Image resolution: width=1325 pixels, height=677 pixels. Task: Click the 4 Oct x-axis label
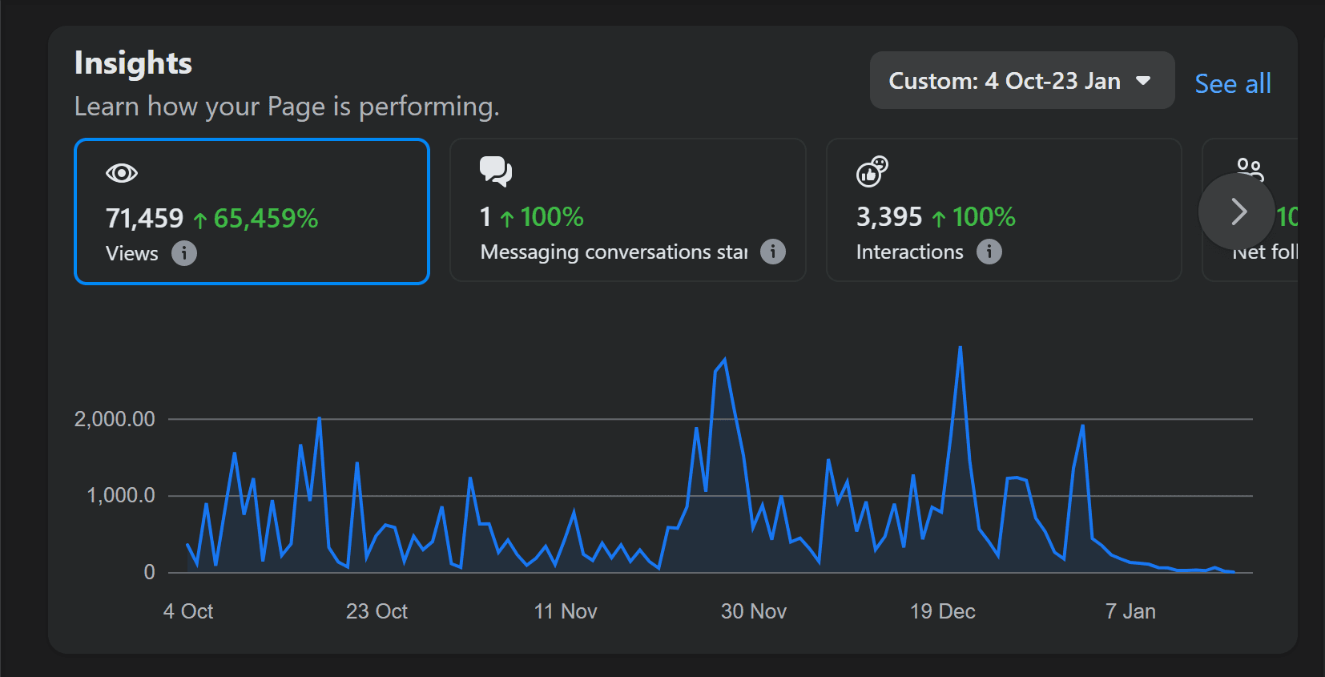coord(188,611)
